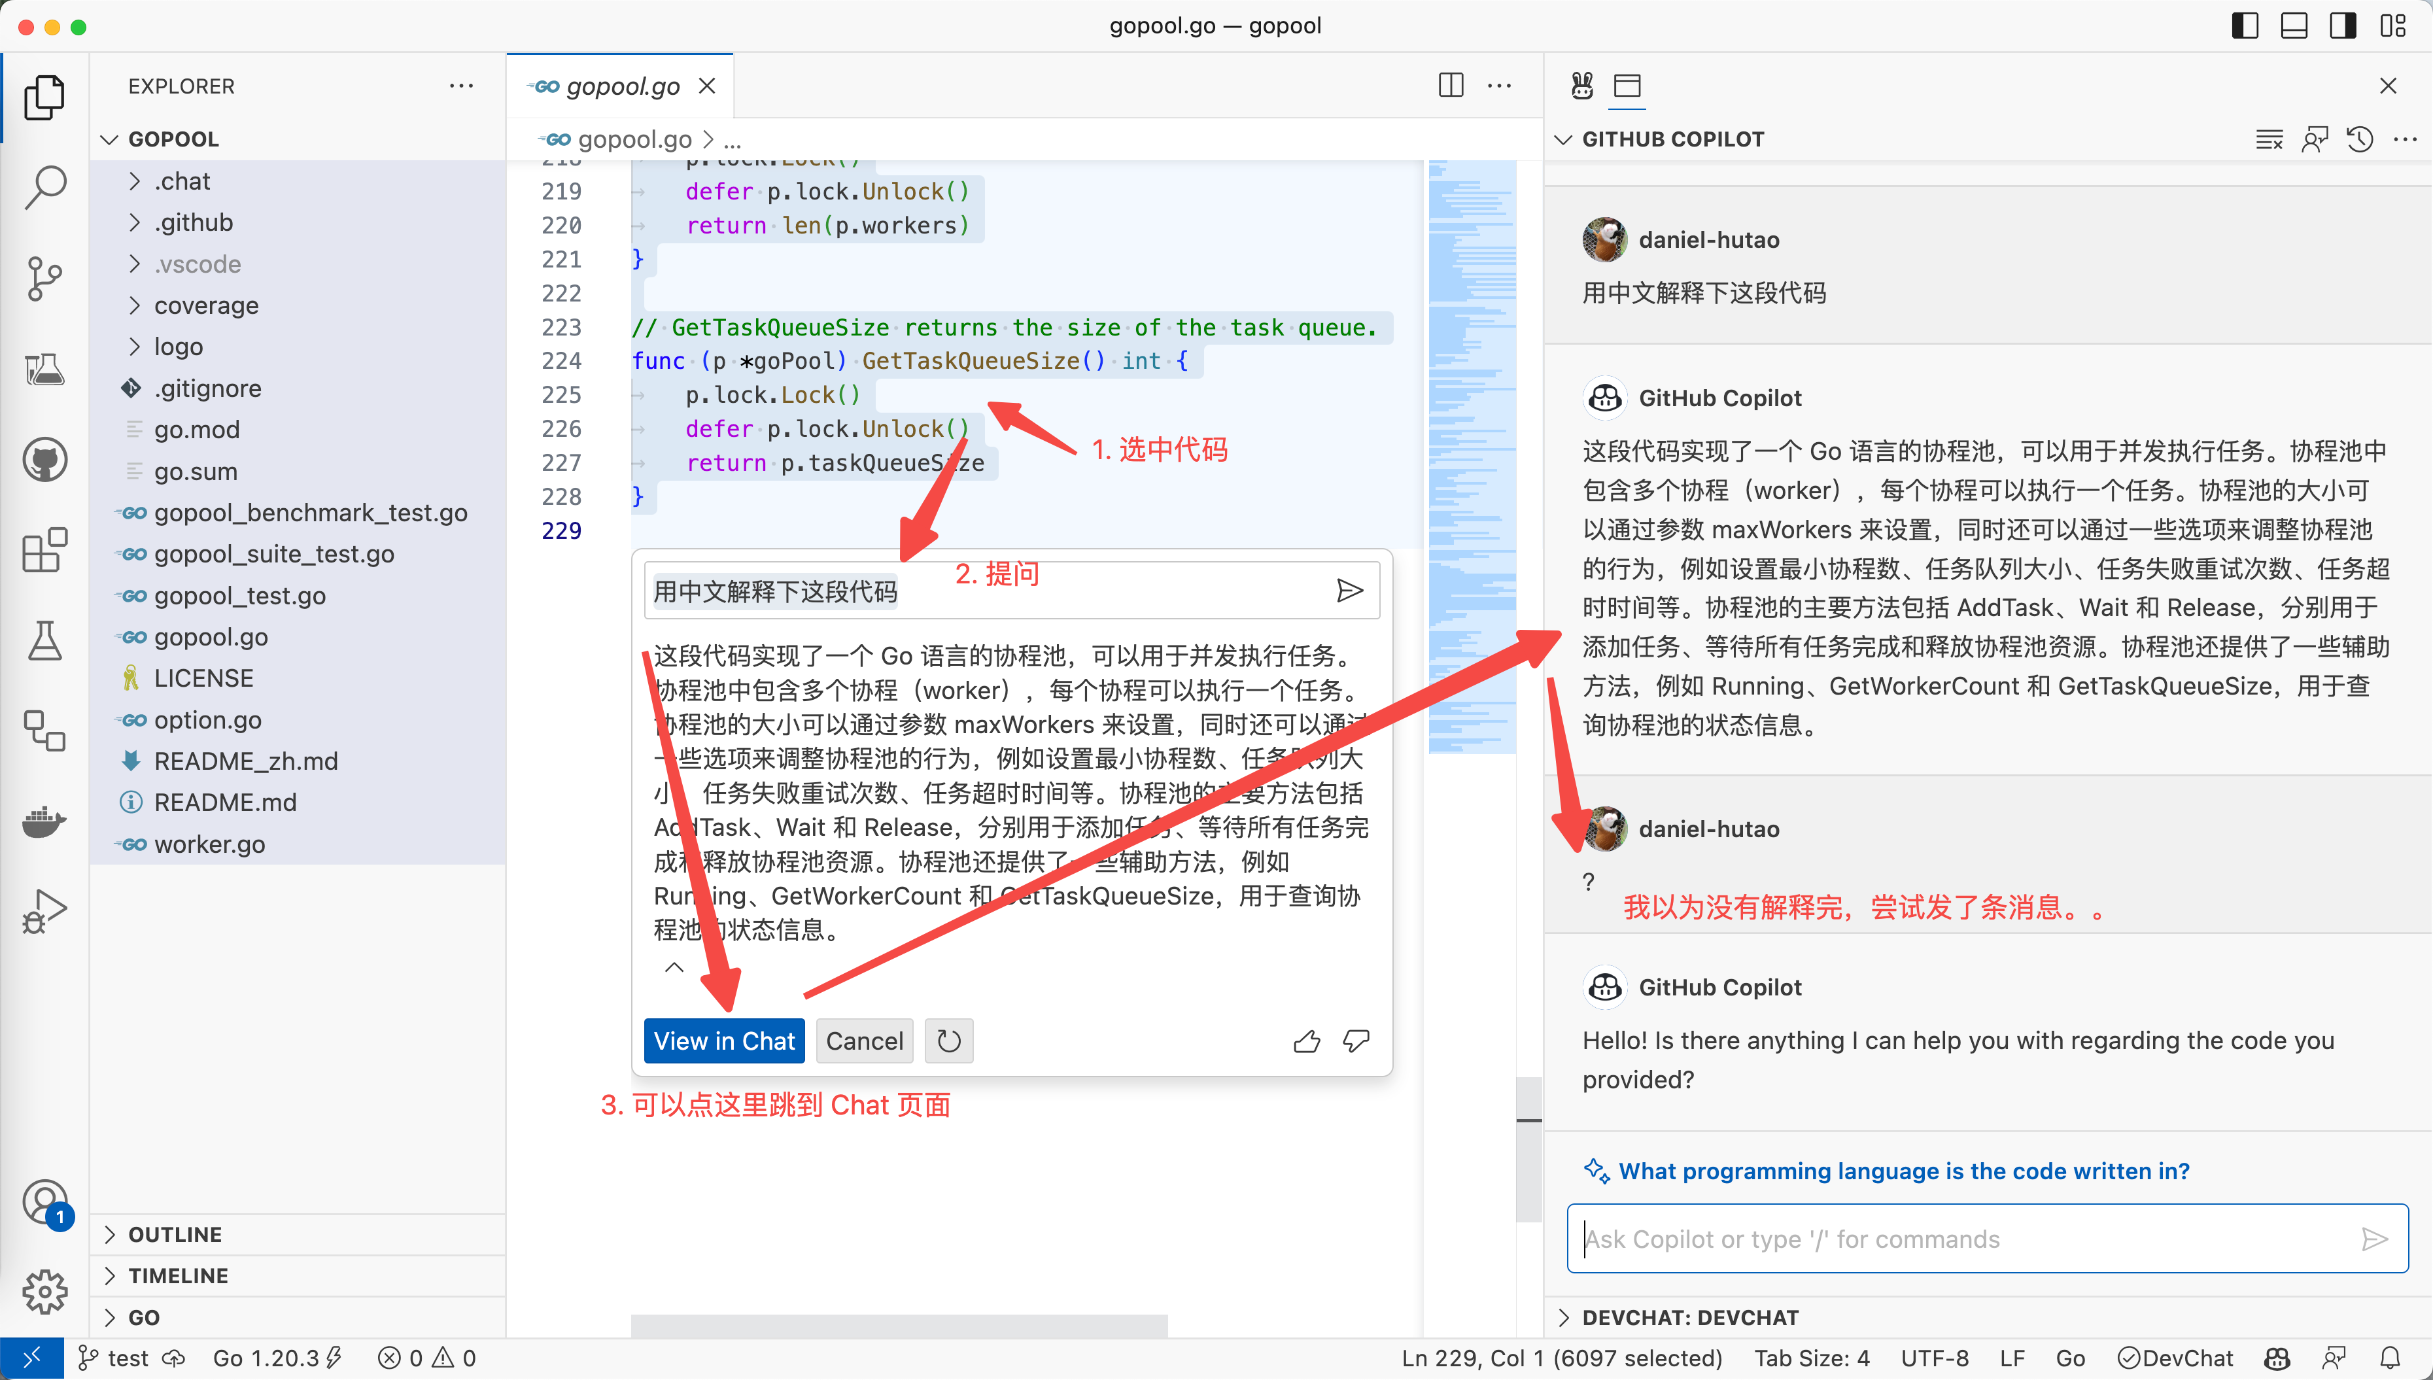Click the Copilot clear chat icon
2433x1380 pixels.
pos(2269,139)
